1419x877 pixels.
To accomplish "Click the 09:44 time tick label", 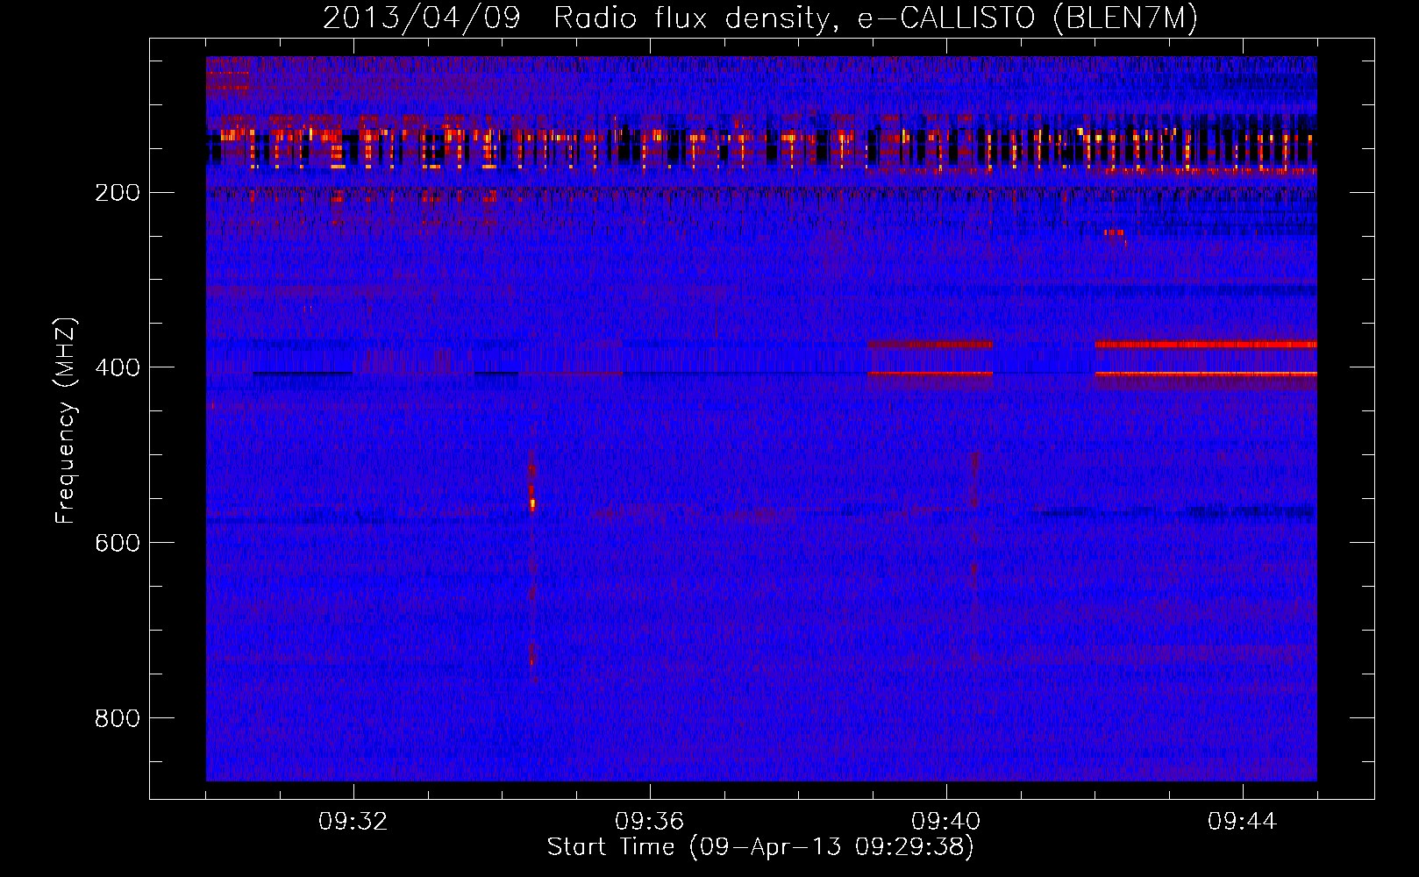I will [x=1242, y=822].
